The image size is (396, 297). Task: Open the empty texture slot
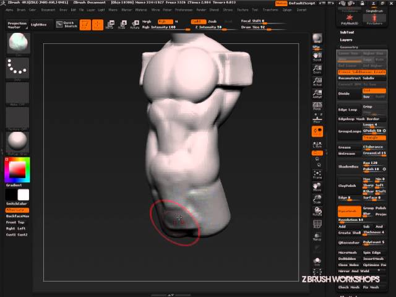(x=17, y=118)
